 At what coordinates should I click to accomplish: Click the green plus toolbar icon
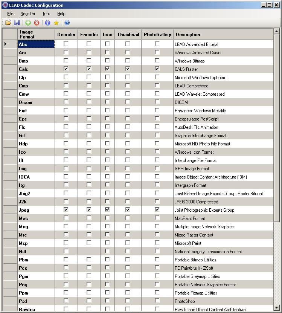(28, 23)
